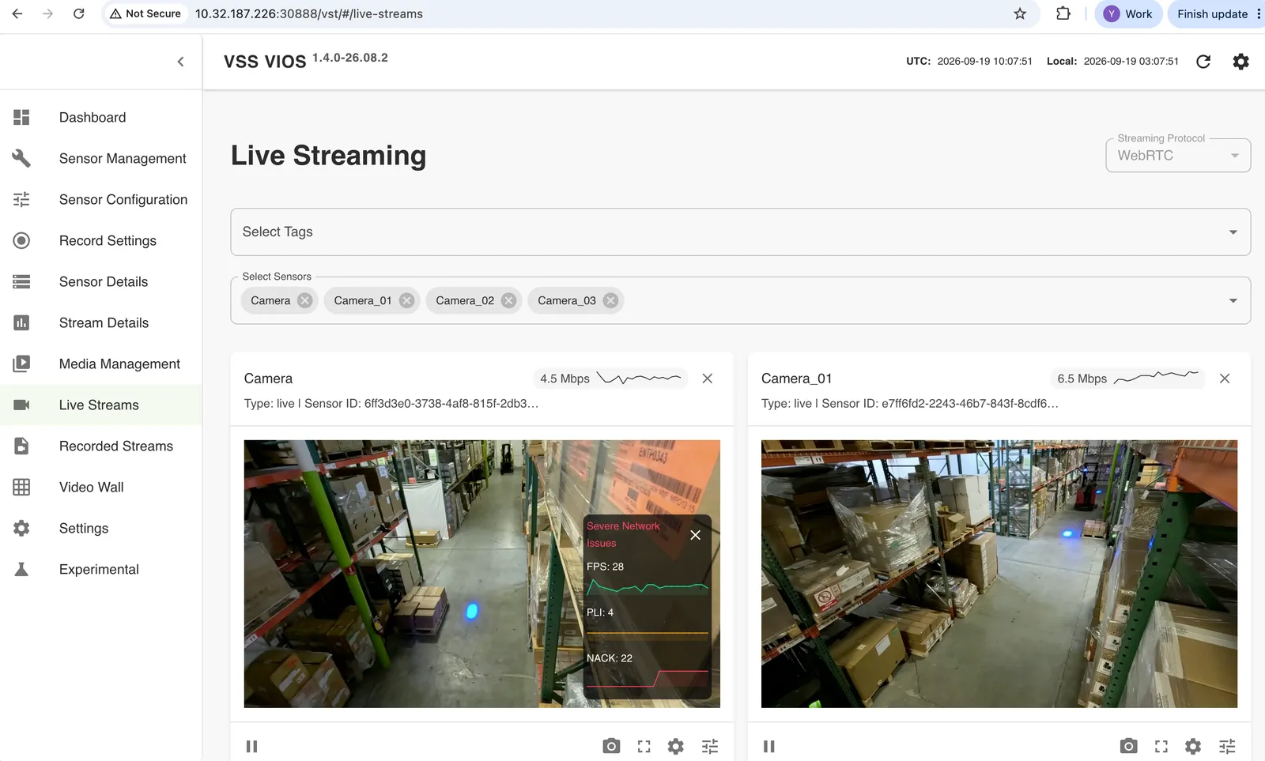Click the Video Wall grid icon
The width and height of the screenshot is (1265, 761).
21,487
